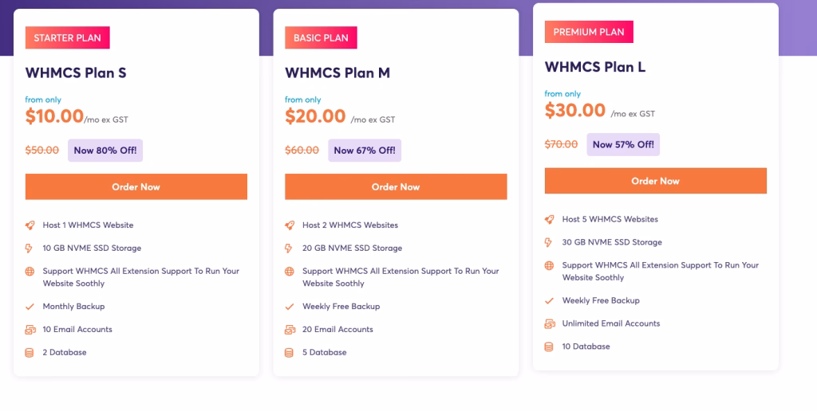Viewport: 817px width, 411px height.
Task: Order the WHMCS Plan S
Action: 136,186
